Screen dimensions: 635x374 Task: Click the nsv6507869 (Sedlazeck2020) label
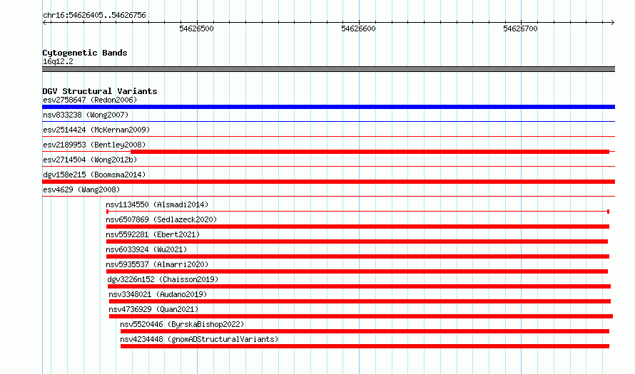pyautogui.click(x=161, y=219)
